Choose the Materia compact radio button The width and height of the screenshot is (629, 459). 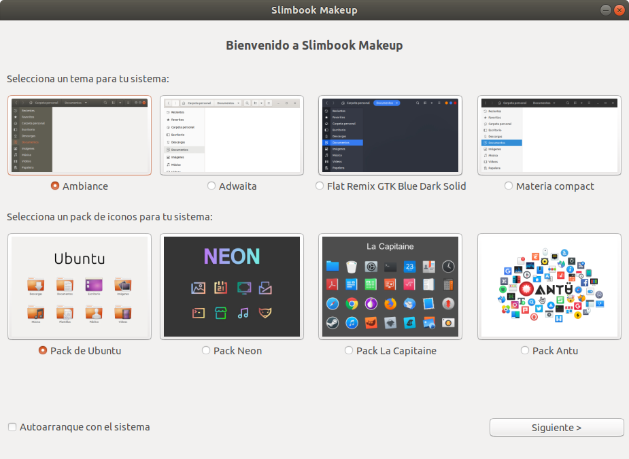509,186
